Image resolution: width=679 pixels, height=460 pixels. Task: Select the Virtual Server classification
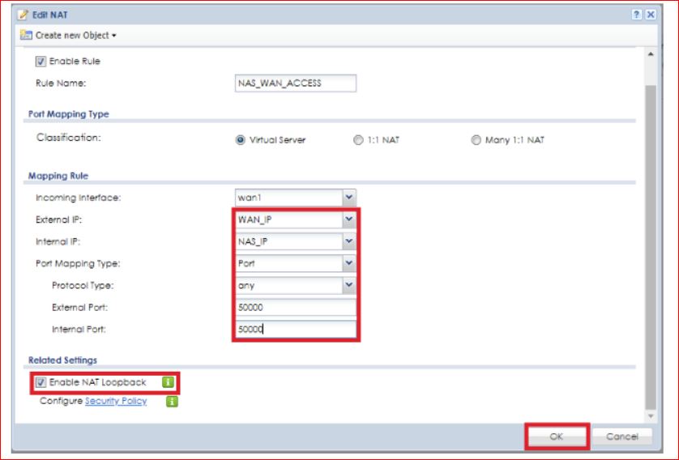click(241, 140)
